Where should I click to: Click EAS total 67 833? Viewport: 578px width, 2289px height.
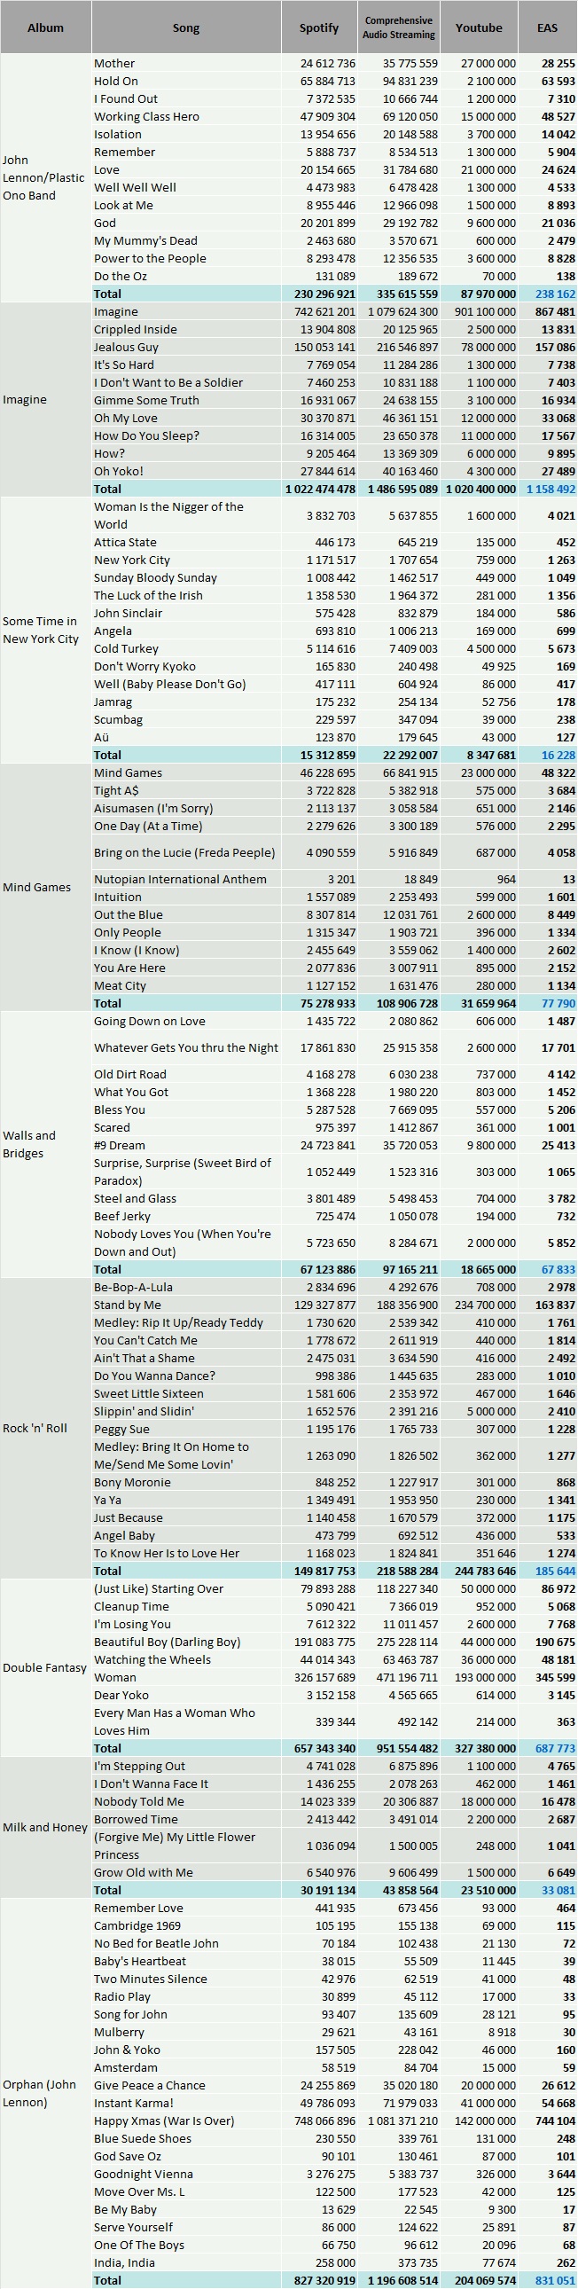[558, 1269]
